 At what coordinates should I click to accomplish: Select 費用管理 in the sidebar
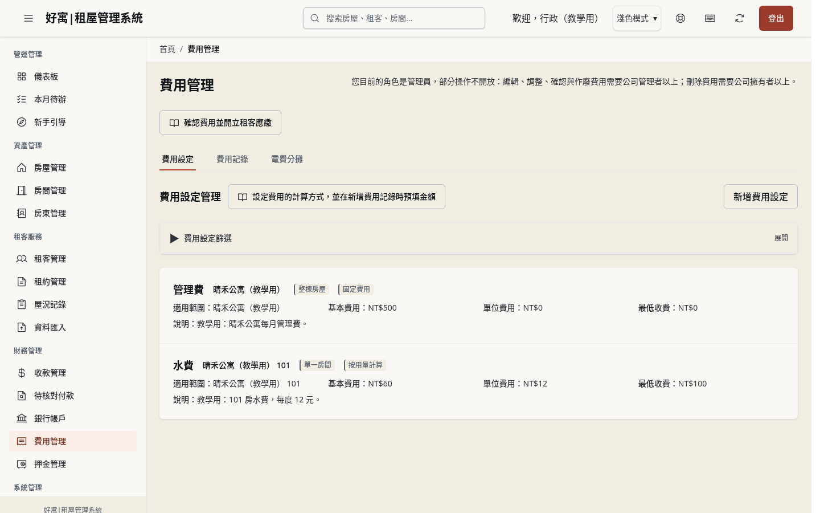click(73, 441)
